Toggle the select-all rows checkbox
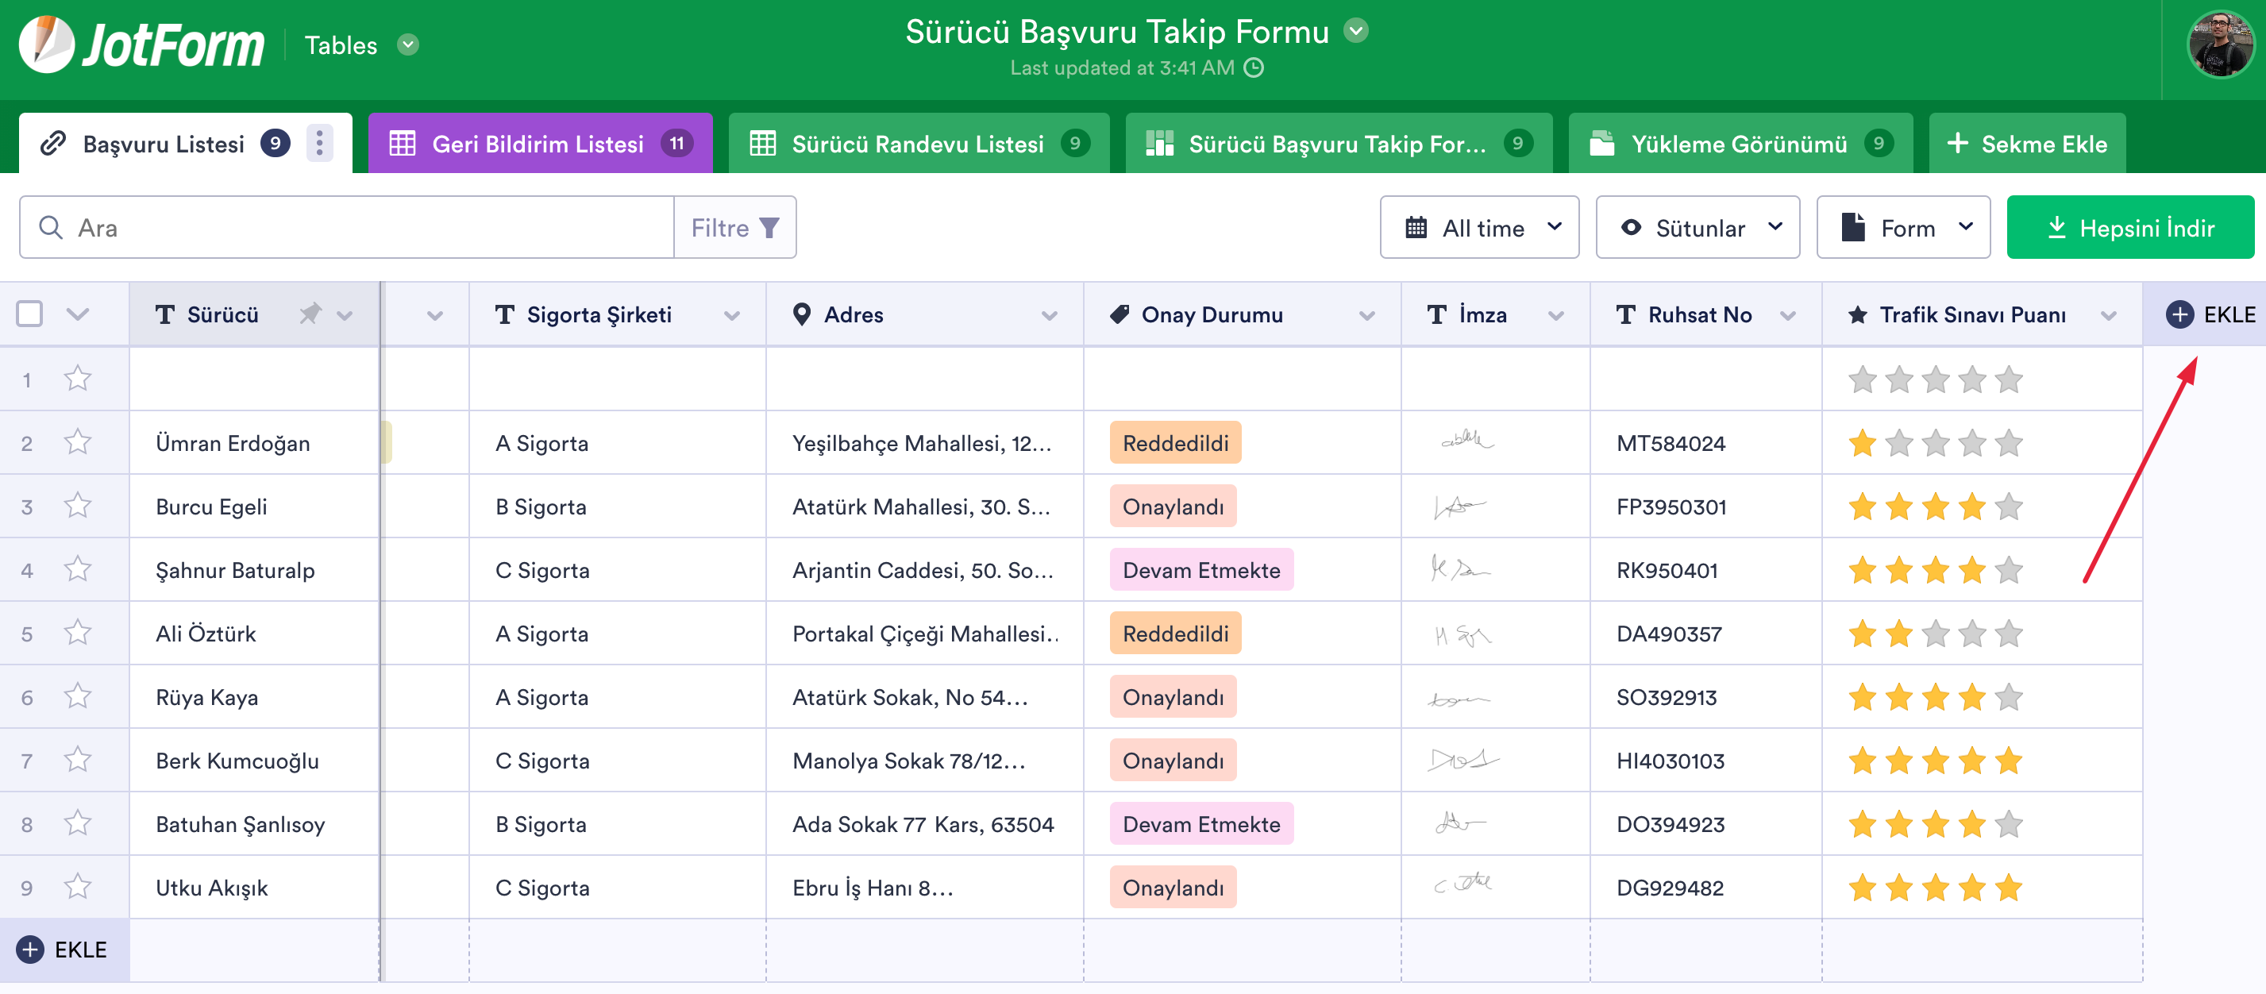The height and width of the screenshot is (994, 2266). coord(30,314)
